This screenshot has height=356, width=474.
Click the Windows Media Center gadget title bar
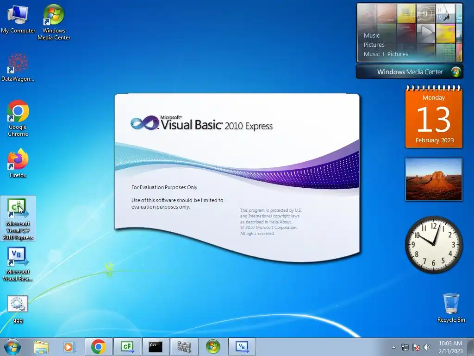(410, 72)
